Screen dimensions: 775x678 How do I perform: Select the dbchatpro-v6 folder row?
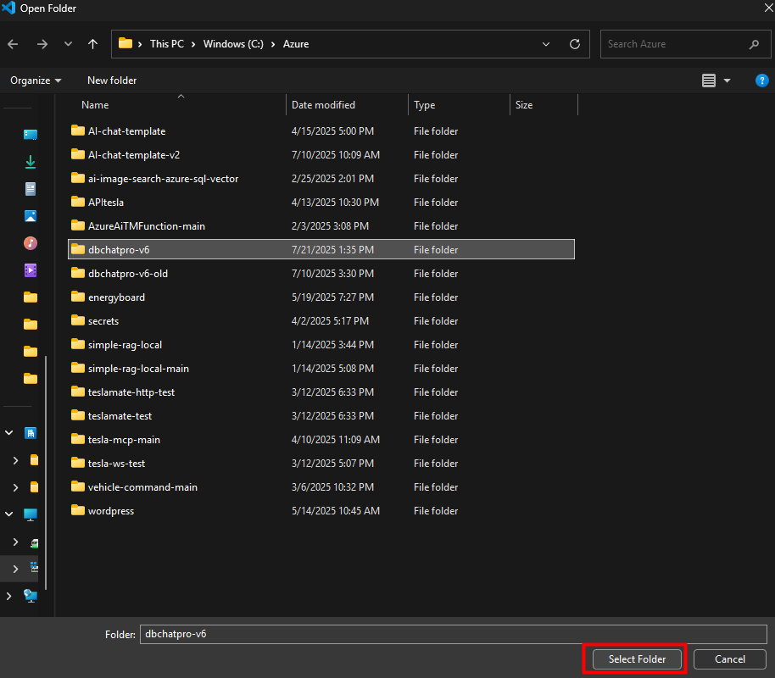pyautogui.click(x=321, y=249)
